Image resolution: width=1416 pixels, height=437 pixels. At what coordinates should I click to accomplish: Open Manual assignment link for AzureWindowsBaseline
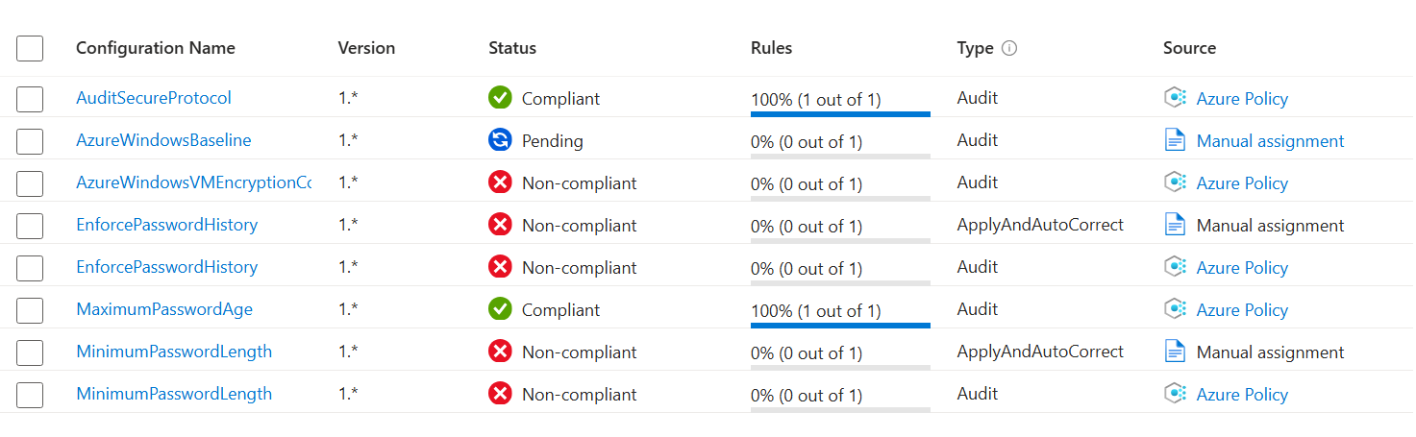click(x=1270, y=141)
